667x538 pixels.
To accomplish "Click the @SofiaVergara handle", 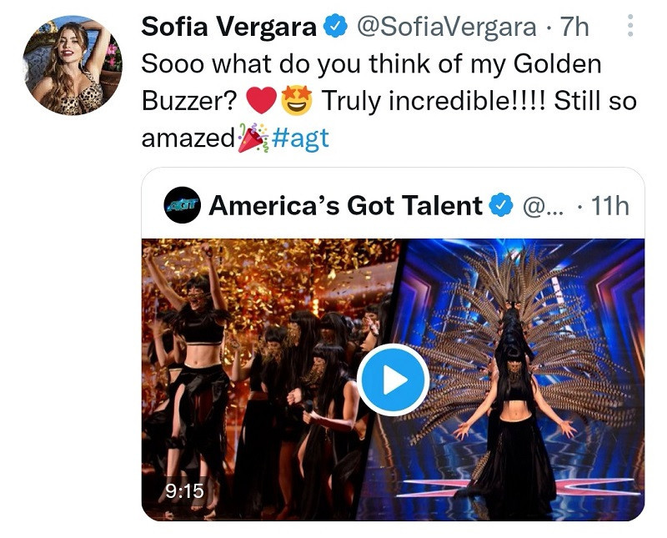I will click(x=446, y=27).
